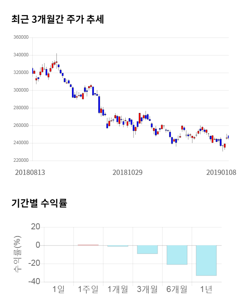Click the 1년 return bar
Image resolution: width=240 pixels, height=304 pixels.
pyautogui.click(x=206, y=260)
